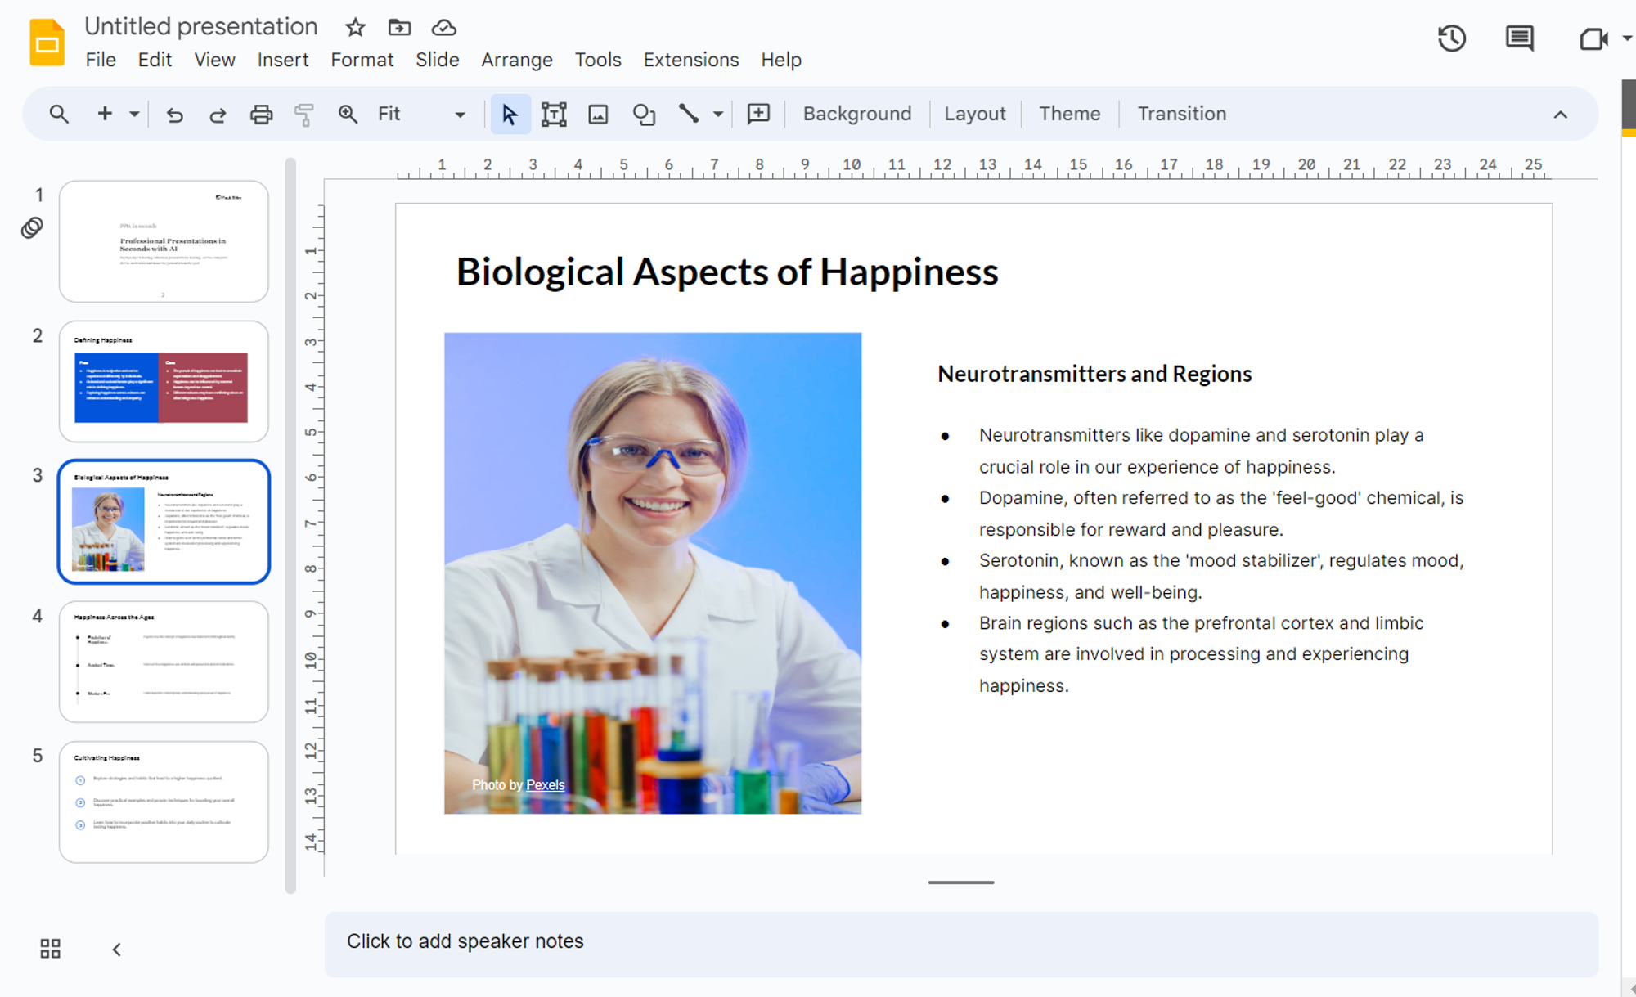The height and width of the screenshot is (997, 1636).
Task: Select the lab scientist photo
Action: tap(653, 573)
